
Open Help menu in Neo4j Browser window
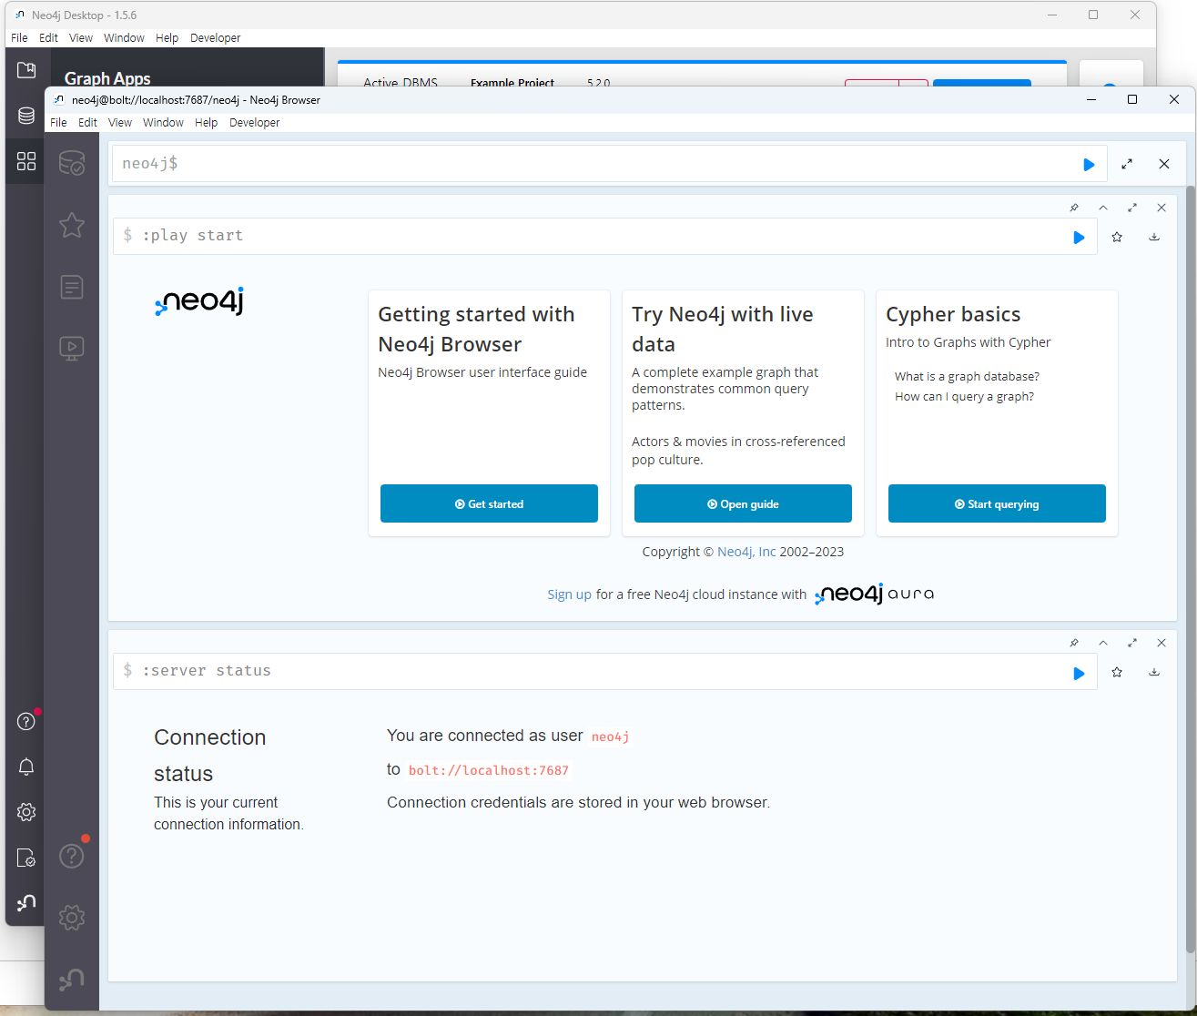coord(207,122)
